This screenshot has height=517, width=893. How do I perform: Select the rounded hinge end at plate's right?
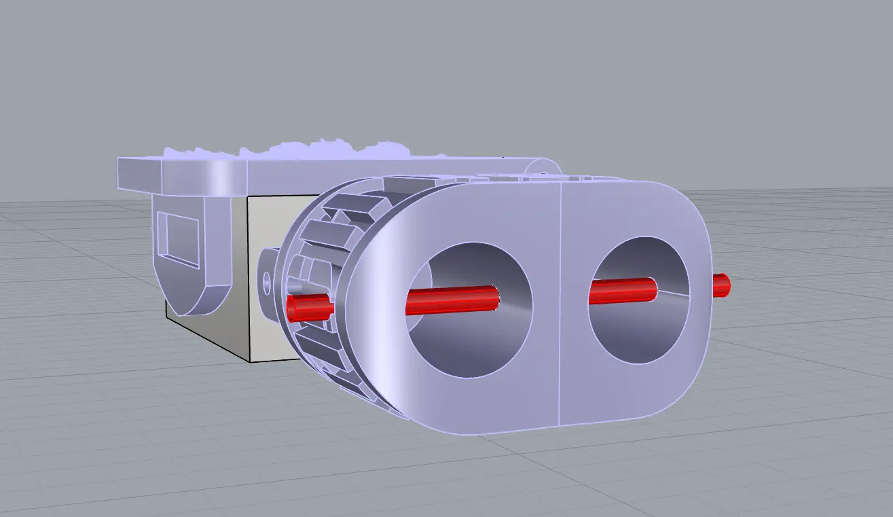(545, 165)
